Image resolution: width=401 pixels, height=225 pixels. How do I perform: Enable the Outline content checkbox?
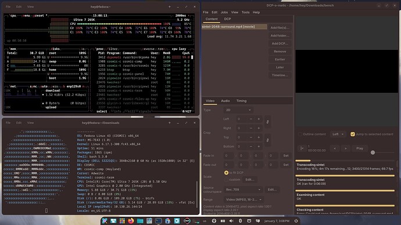[x=300, y=134]
